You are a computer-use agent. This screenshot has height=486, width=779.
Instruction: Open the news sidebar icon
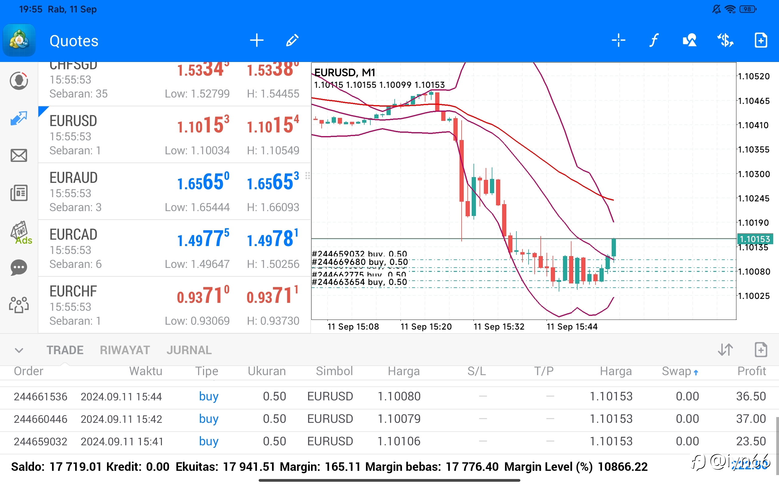coord(19,193)
